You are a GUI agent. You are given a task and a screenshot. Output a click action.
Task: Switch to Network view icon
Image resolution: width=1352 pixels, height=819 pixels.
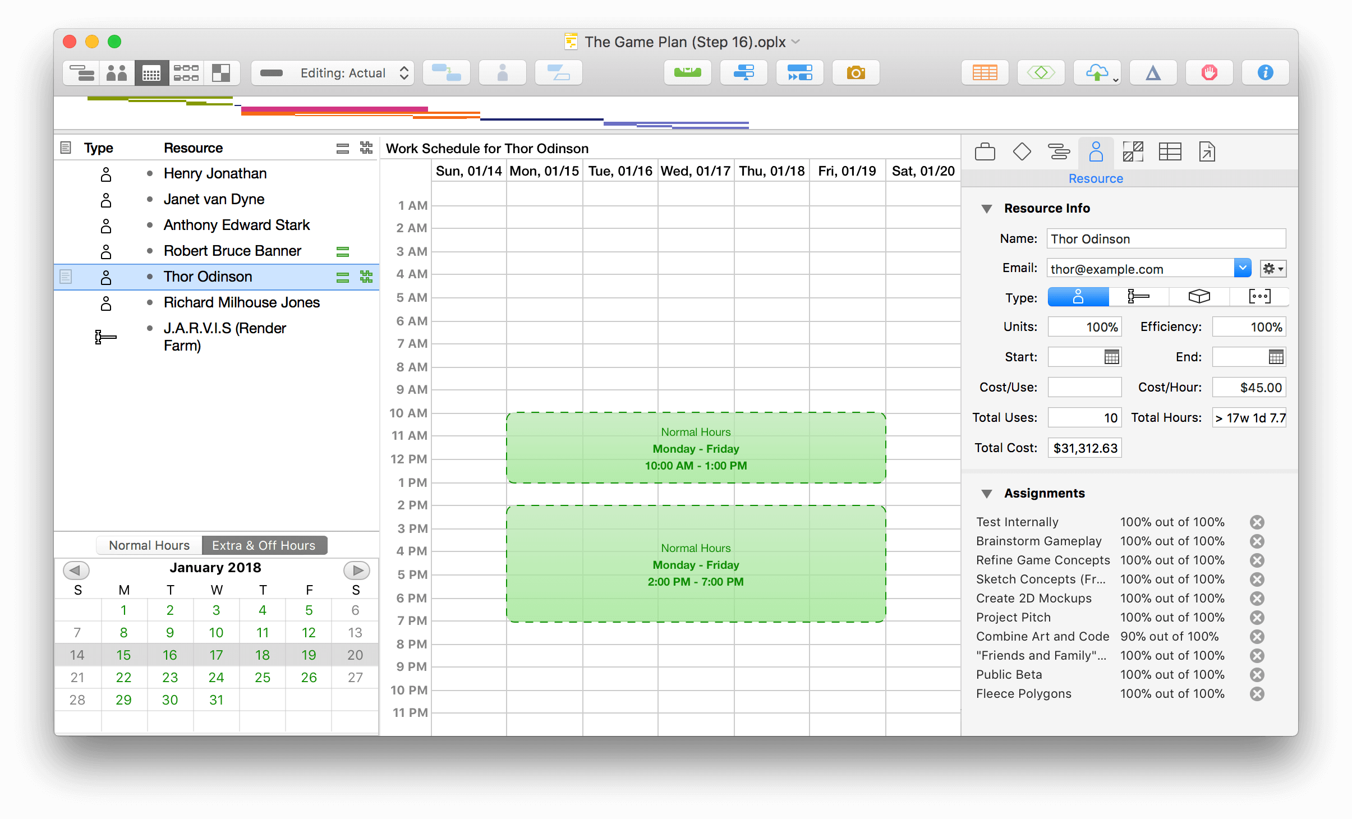click(x=186, y=73)
